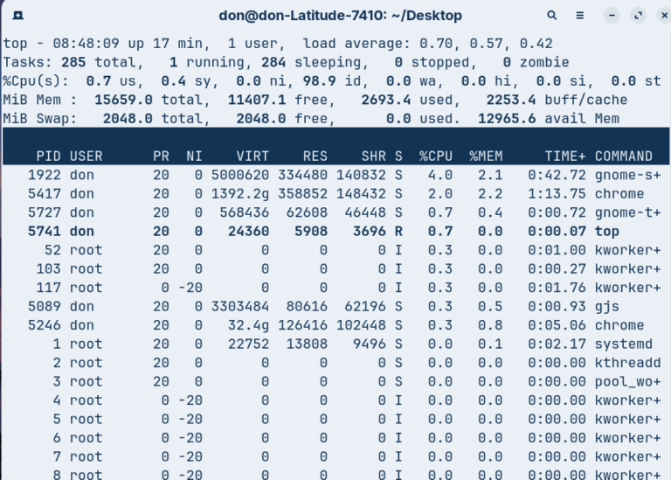Click TIME+ value 0:05.06
This screenshot has width=671, height=480.
pyautogui.click(x=557, y=325)
